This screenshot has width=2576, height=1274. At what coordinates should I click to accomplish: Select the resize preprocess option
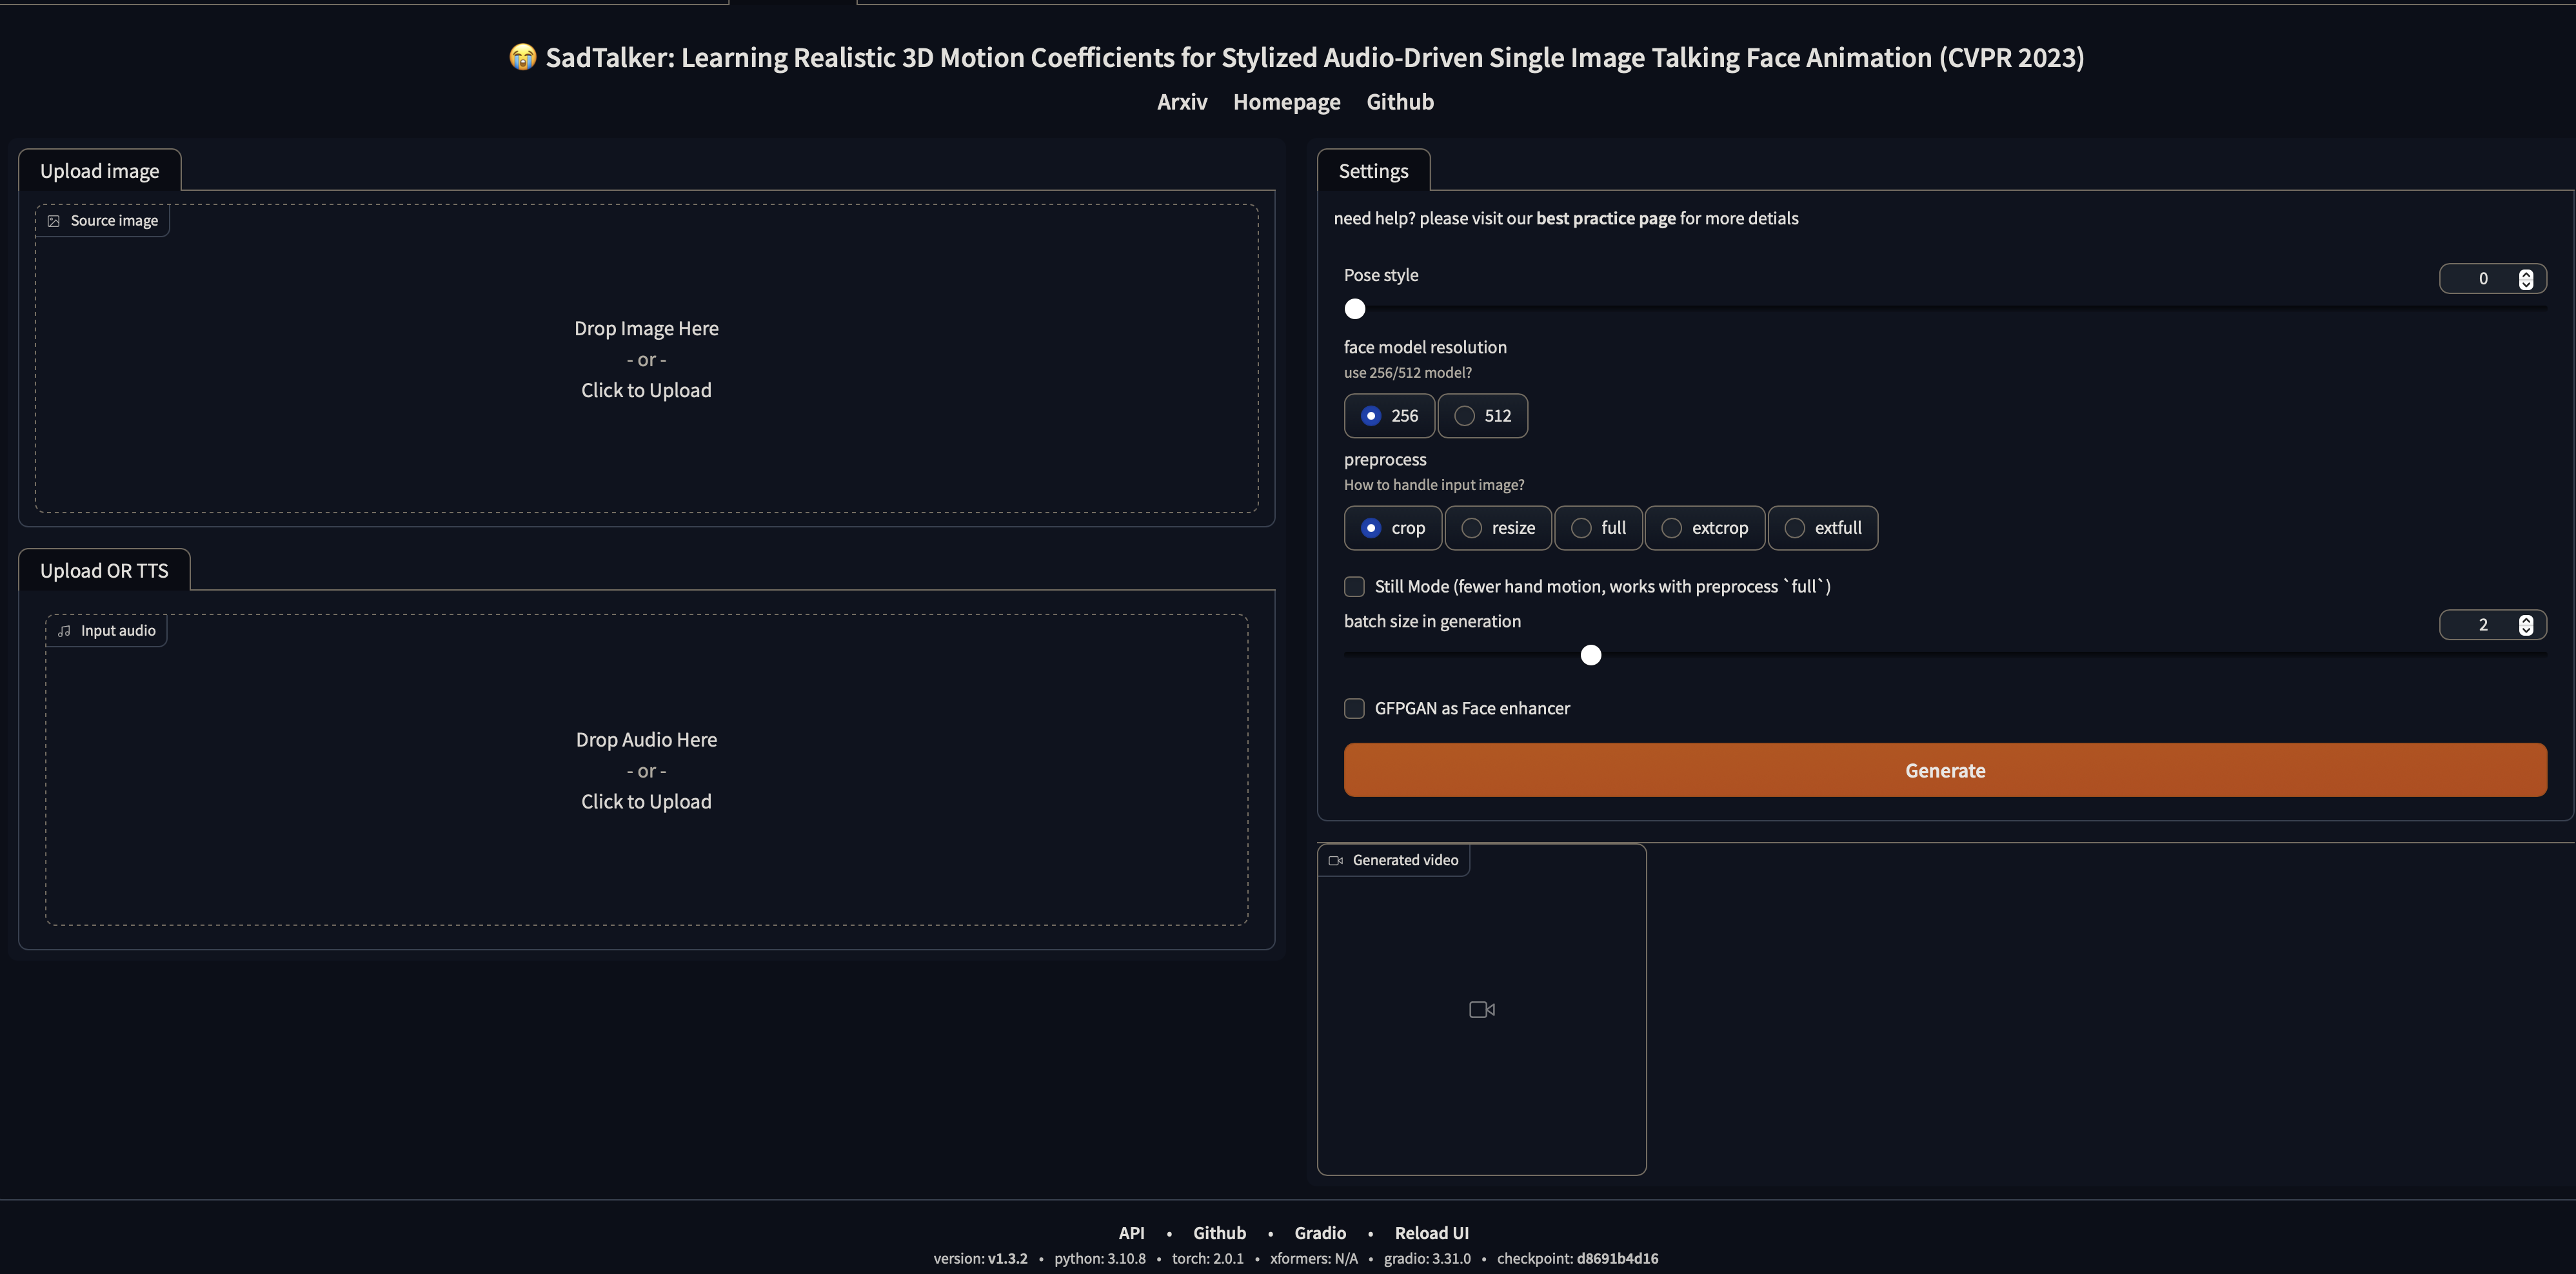click(1471, 528)
